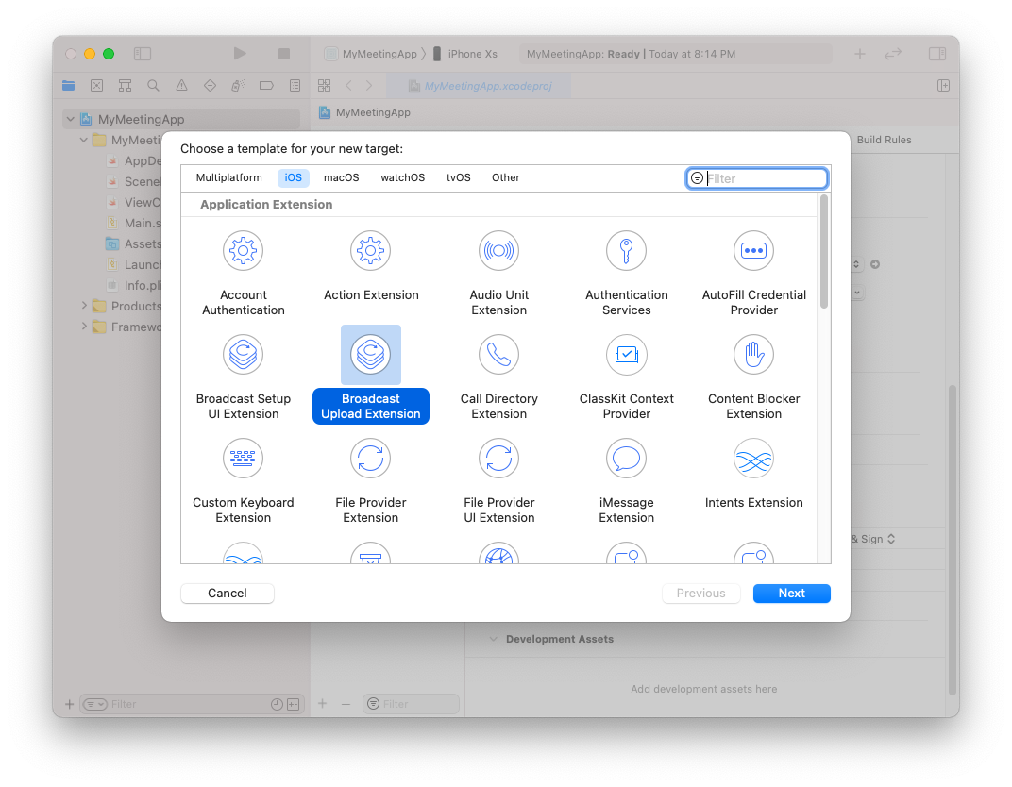Open the Issue navigator warning icon

click(182, 85)
